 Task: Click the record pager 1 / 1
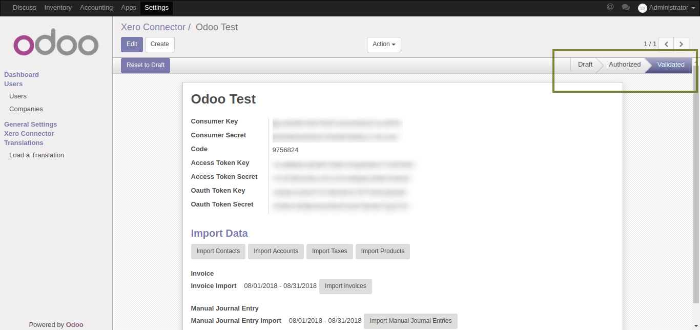650,44
